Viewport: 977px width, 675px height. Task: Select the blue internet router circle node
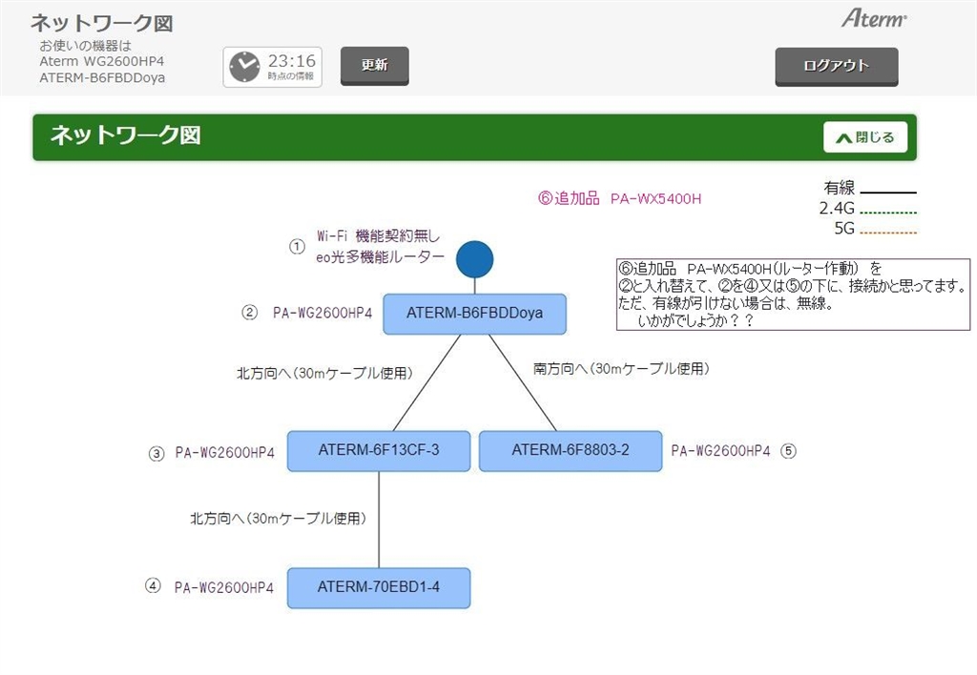(x=475, y=259)
